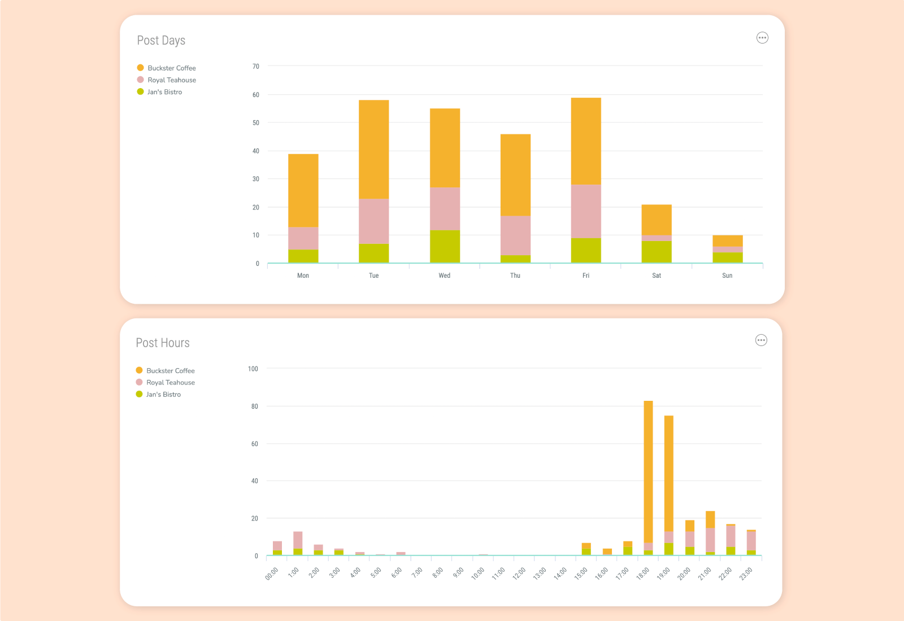
Task: Click the Buckster Coffee legend dot in Post Hours
Action: 138,370
